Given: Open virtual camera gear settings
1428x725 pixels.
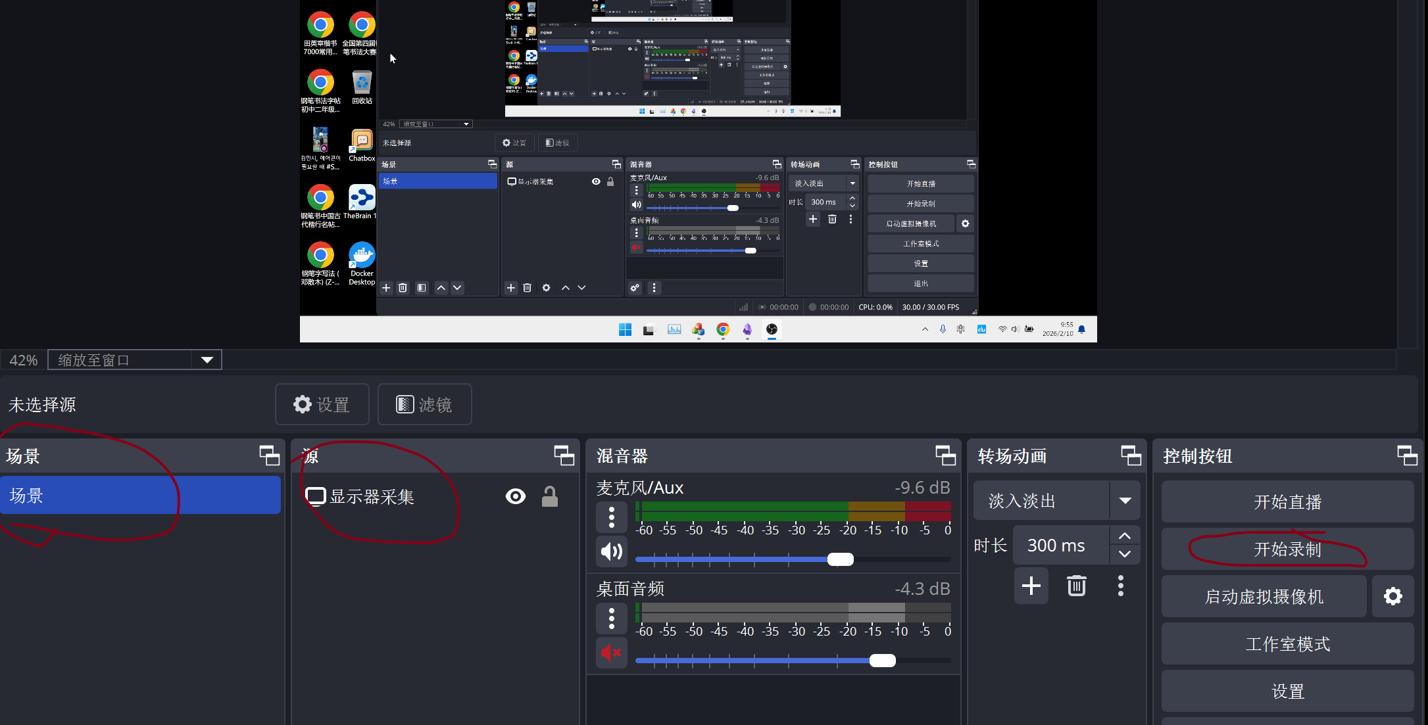Looking at the screenshot, I should pyautogui.click(x=1392, y=597).
